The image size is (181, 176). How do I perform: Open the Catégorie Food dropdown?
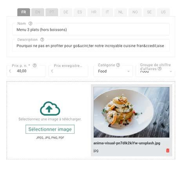[113, 71]
